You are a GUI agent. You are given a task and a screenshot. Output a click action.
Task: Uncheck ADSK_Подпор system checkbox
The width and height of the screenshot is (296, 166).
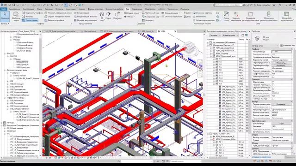pos(214,53)
